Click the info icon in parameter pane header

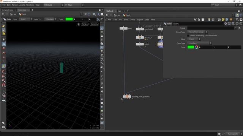tap(237, 24)
